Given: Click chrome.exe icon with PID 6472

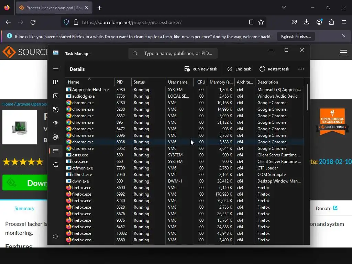Looking at the screenshot, I should coord(69,129).
